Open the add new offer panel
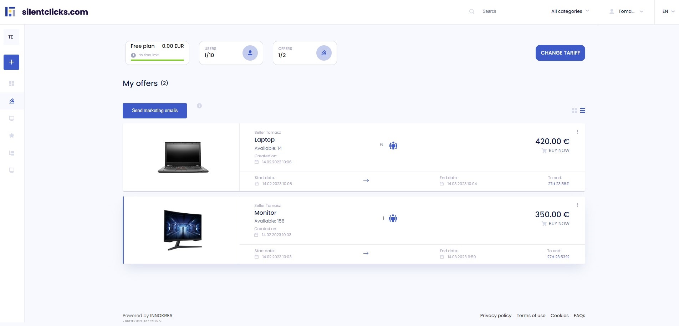 point(11,62)
